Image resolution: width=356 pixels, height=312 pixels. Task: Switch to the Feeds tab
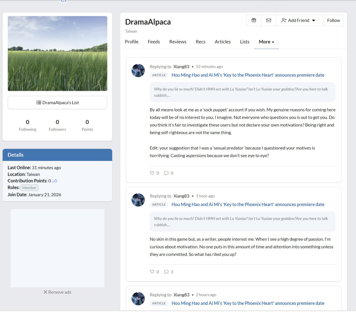pyautogui.click(x=154, y=42)
